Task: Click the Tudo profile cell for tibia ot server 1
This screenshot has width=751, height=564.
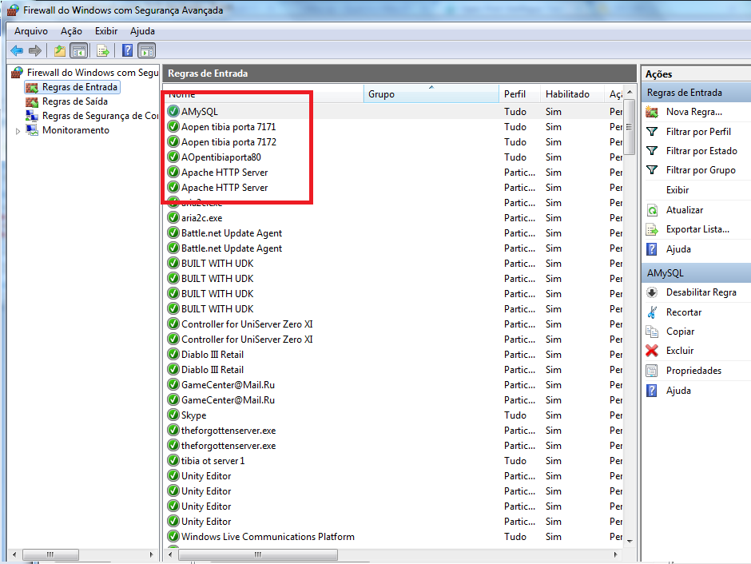Action: 515,461
